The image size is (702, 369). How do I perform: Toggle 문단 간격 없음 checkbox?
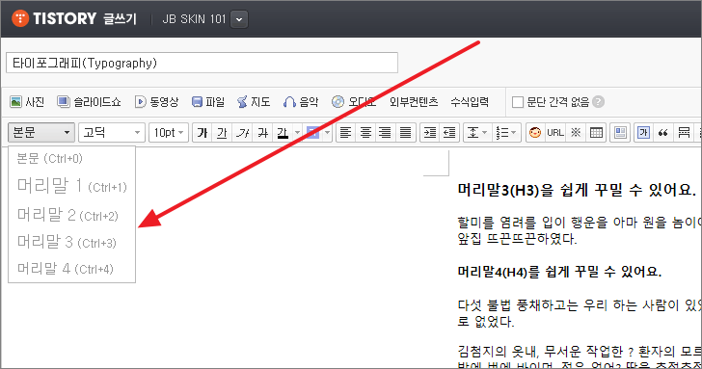[518, 102]
